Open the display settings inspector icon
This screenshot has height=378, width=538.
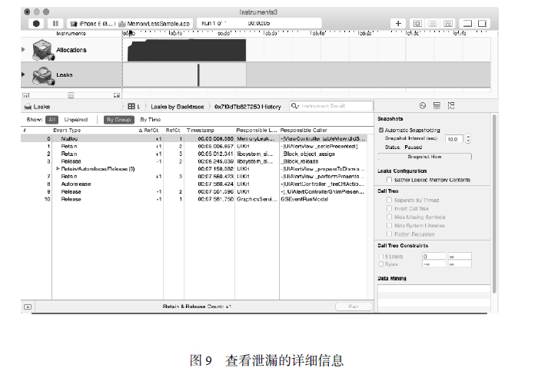point(437,105)
